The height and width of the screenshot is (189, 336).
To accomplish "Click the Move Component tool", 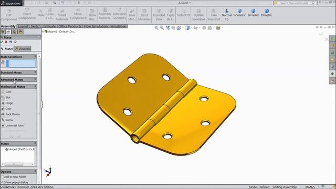I will point(78,13).
